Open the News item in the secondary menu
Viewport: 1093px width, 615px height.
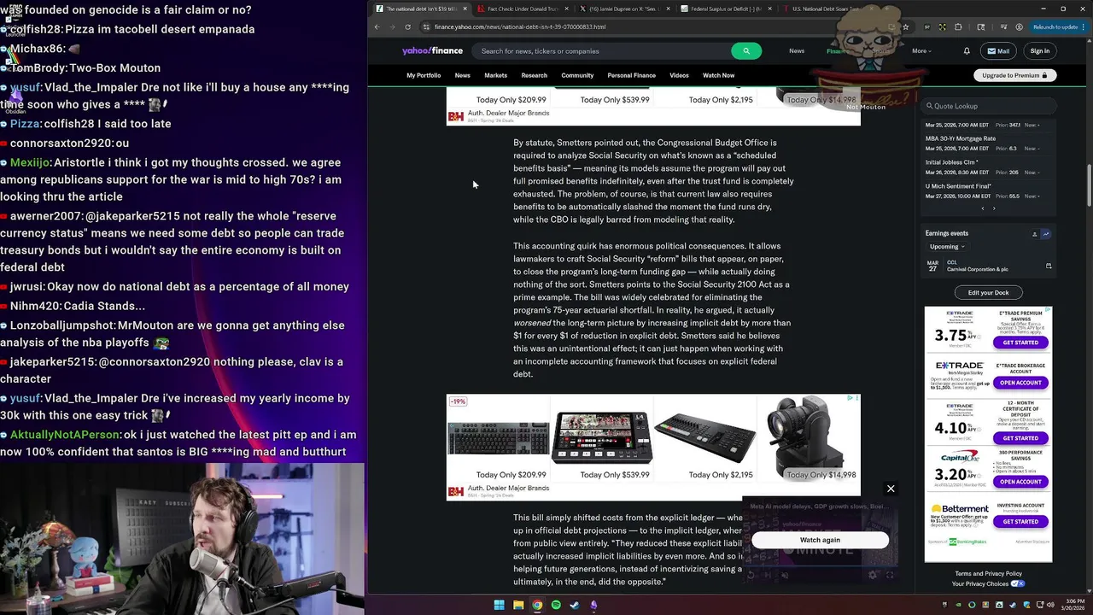[x=462, y=75]
